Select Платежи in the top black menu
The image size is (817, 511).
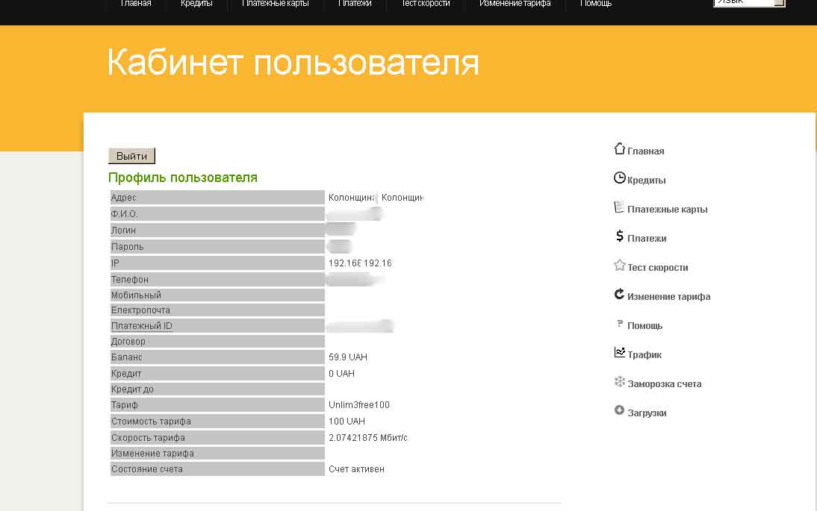click(x=355, y=4)
